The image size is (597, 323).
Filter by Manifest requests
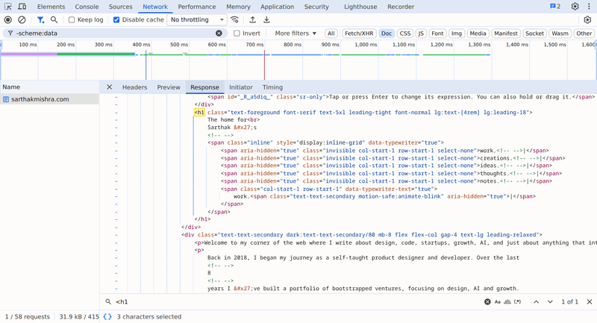coord(506,34)
